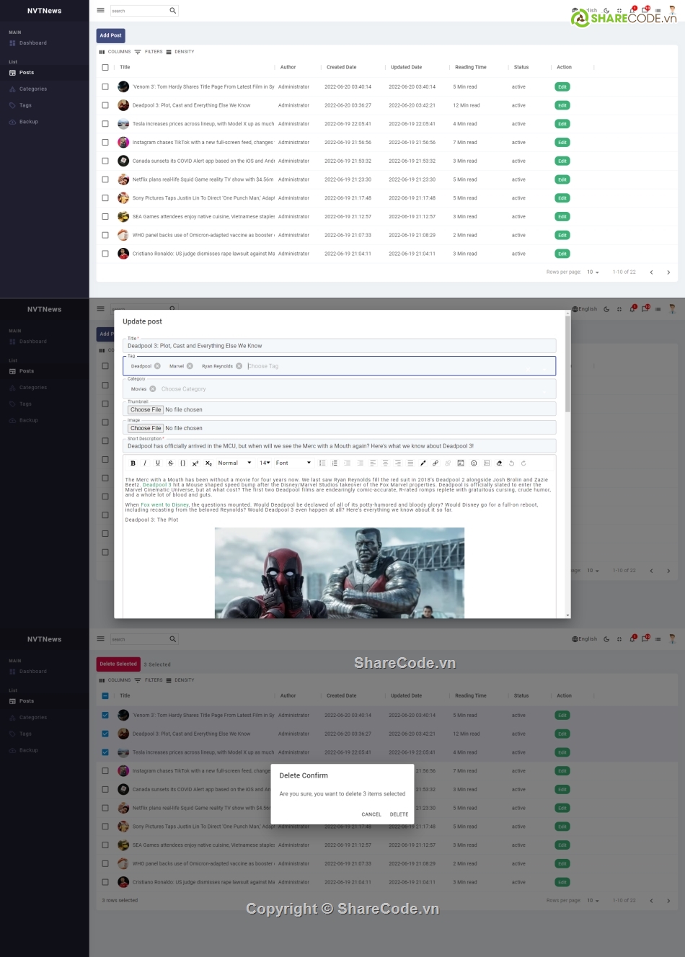Check the Tesla row on the Add Post screen
The height and width of the screenshot is (957, 685).
click(x=105, y=124)
